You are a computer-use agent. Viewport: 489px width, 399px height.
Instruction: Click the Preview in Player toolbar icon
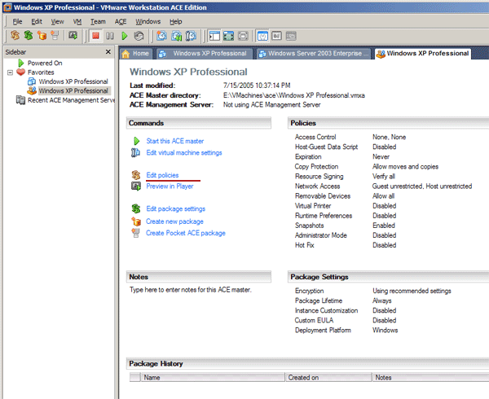(x=73, y=36)
